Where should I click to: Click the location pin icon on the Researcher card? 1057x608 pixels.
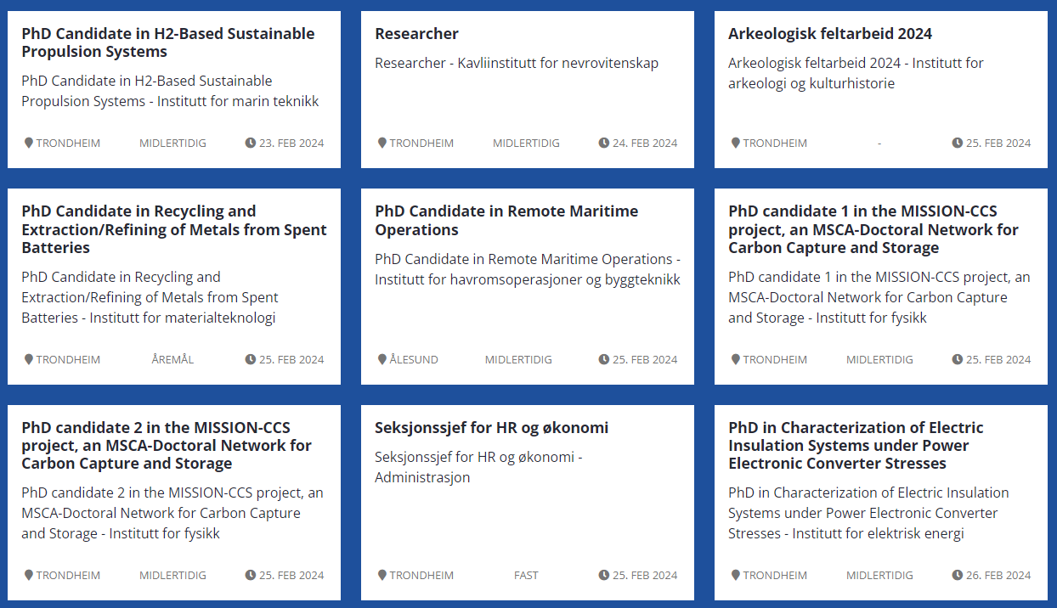point(382,143)
